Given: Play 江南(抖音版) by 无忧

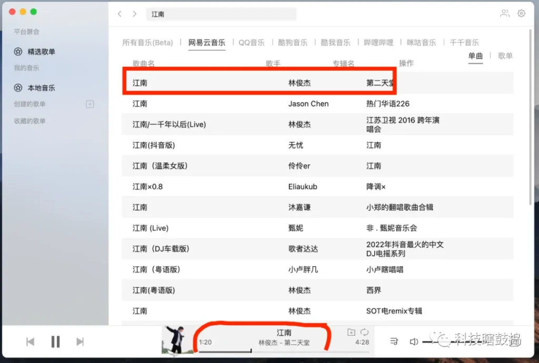Looking at the screenshot, I should pos(317,145).
